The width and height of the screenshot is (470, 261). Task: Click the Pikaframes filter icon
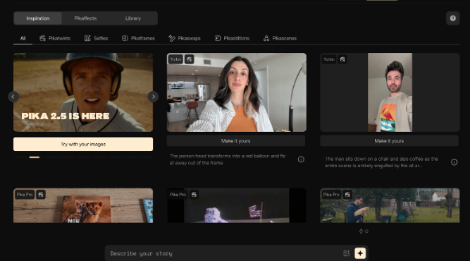pos(125,38)
